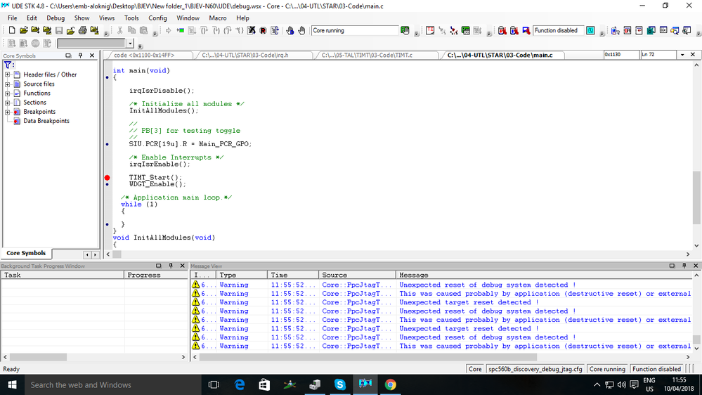
Task: Click the first red breakpoint-delete icon
Action: 502,30
